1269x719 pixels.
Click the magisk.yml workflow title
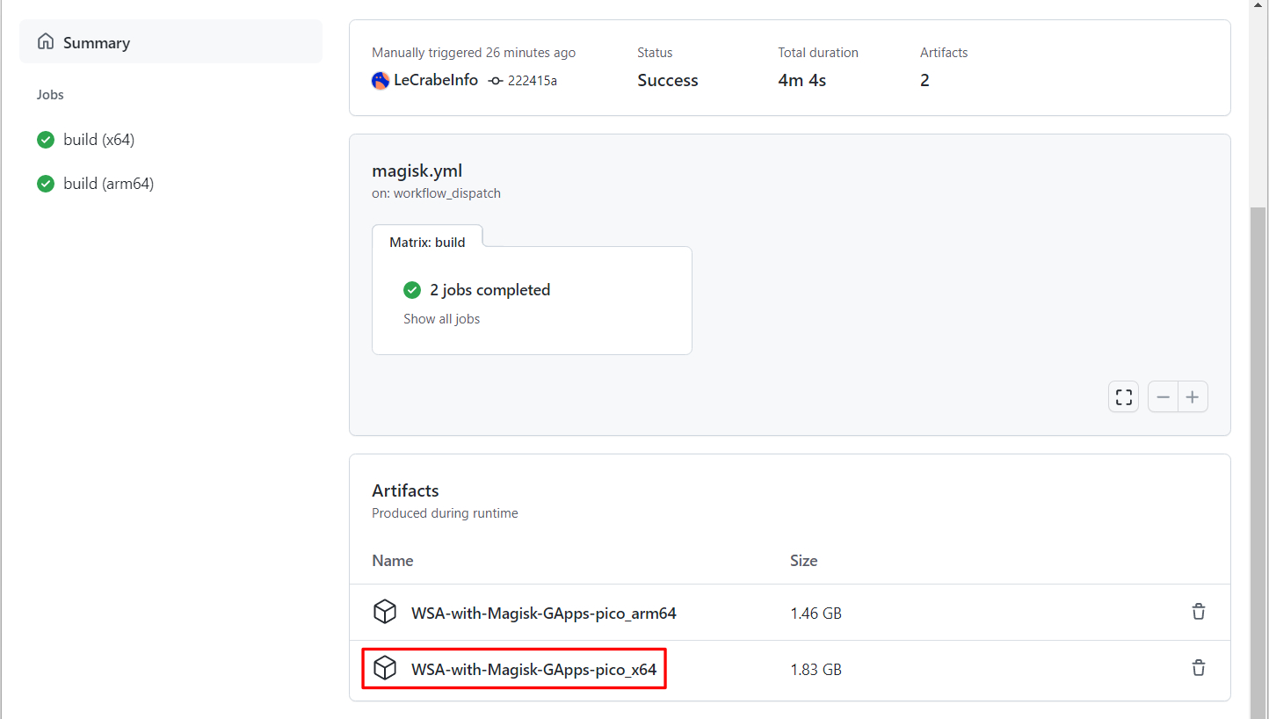(x=417, y=171)
